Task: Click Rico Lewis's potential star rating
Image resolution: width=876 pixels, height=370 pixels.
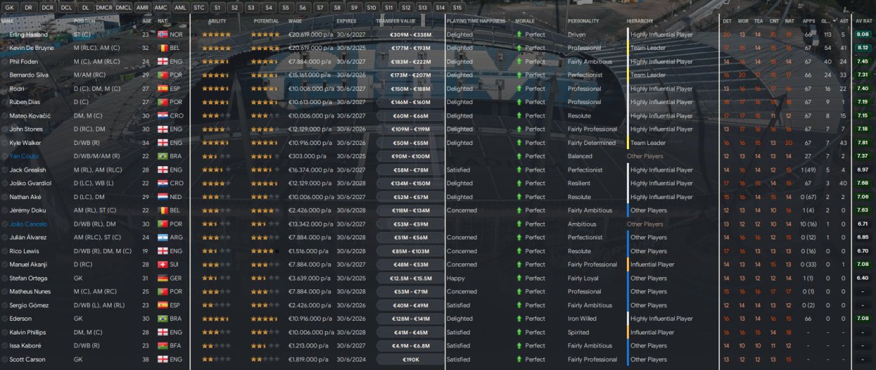Action: (265, 251)
